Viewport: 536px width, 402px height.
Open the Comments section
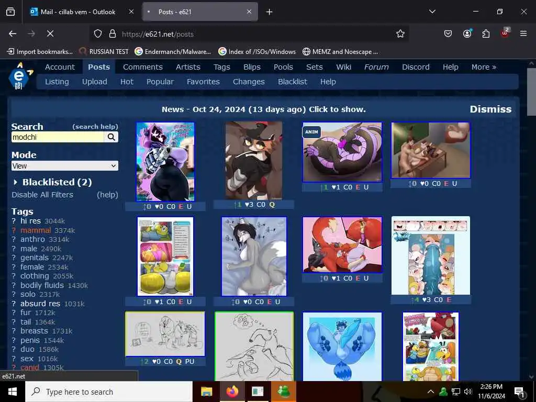point(143,67)
